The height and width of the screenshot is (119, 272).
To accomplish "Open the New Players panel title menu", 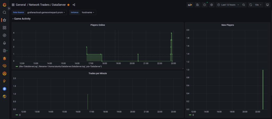I will (x=228, y=25).
